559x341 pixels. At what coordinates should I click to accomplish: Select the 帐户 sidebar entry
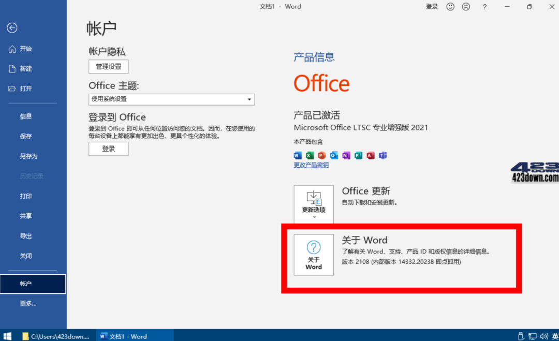(x=33, y=284)
